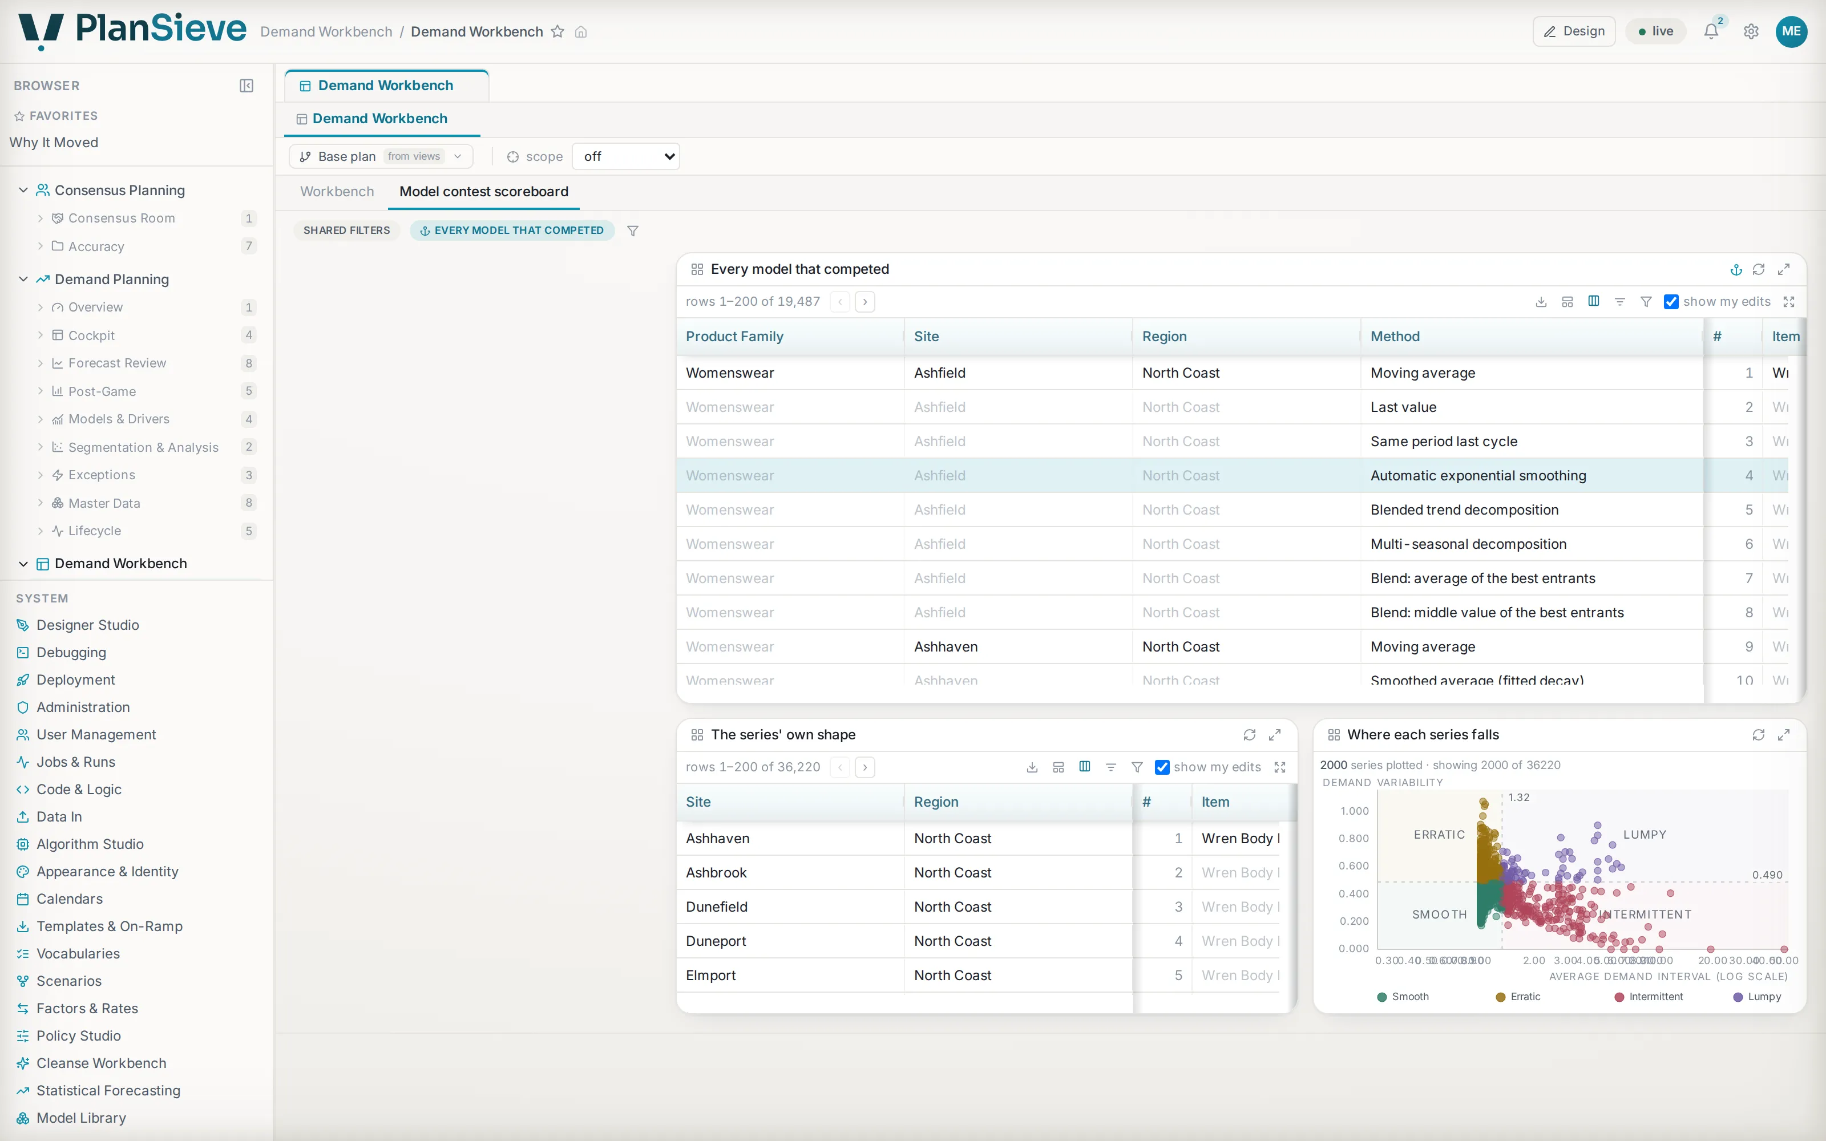
Task: Uncheck show my edits in series' shape table
Action: [1162, 767]
